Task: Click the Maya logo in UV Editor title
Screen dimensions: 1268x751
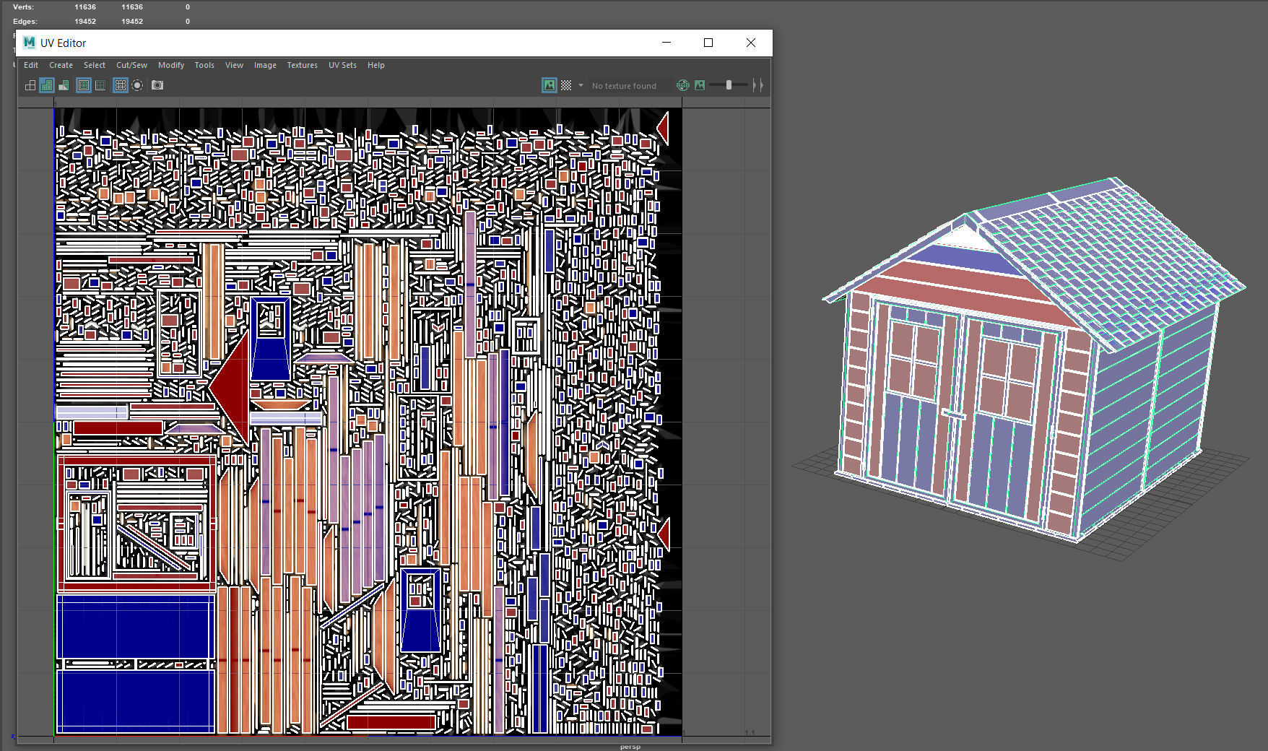Action: coord(30,43)
